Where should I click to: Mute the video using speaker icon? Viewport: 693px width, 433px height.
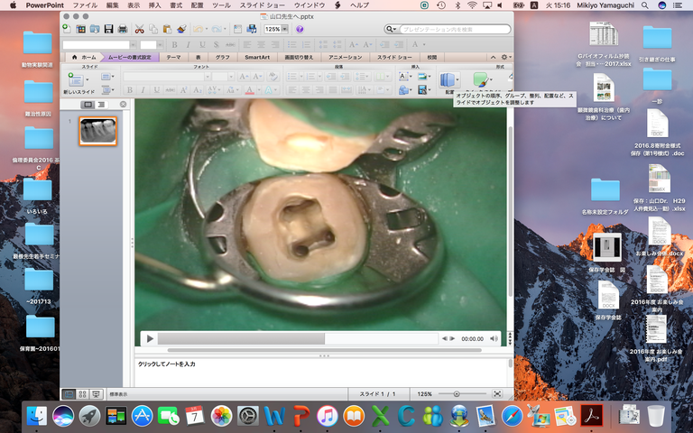494,338
